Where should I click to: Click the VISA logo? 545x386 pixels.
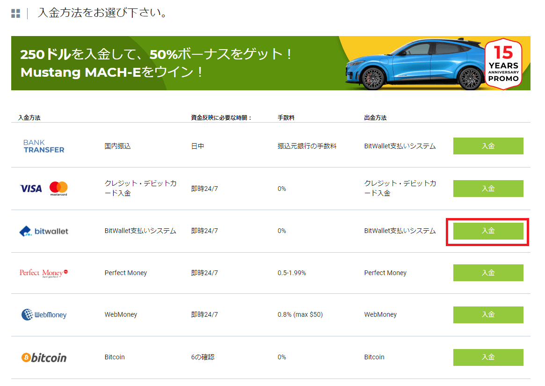[31, 189]
